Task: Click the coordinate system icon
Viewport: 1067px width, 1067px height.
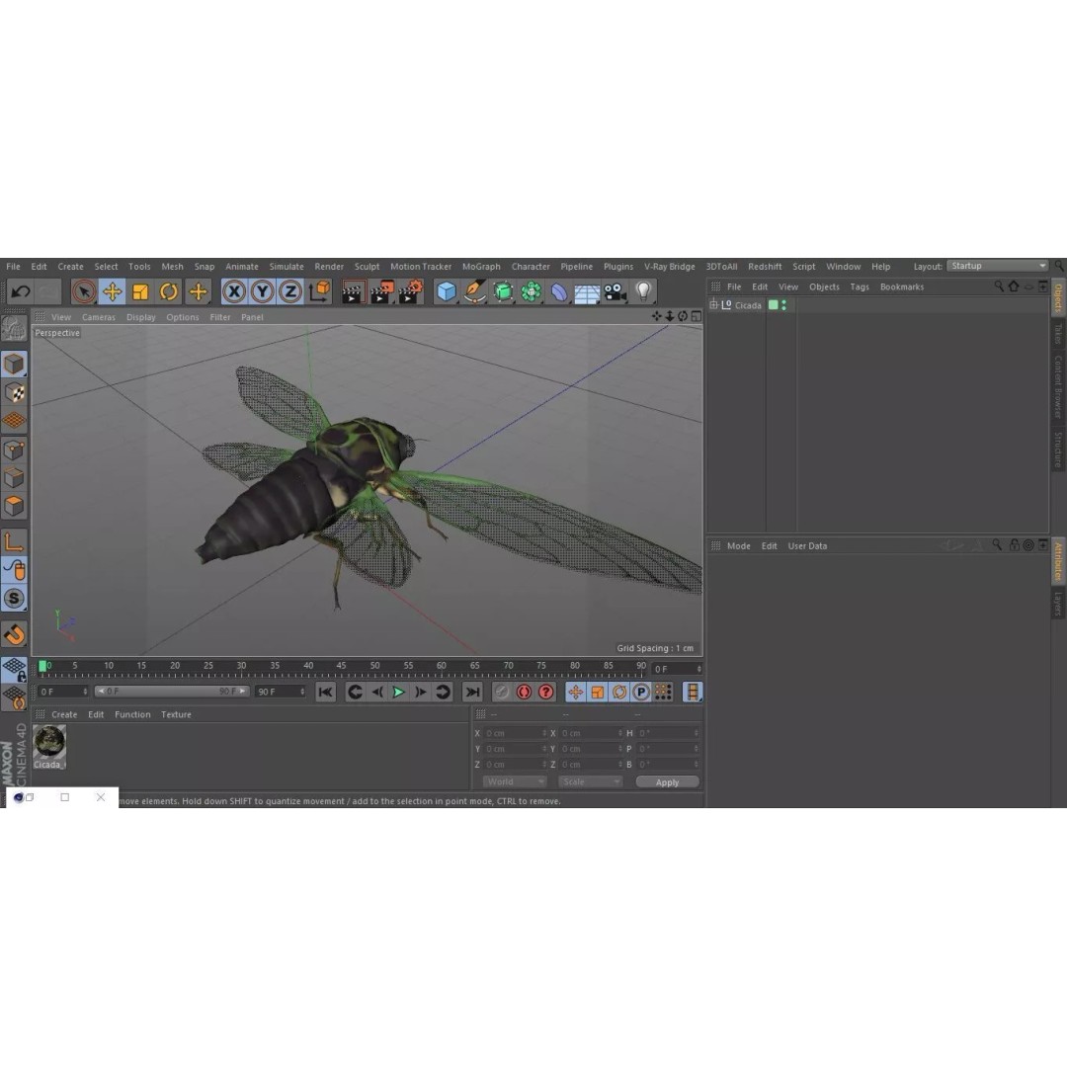Action: coord(319,291)
